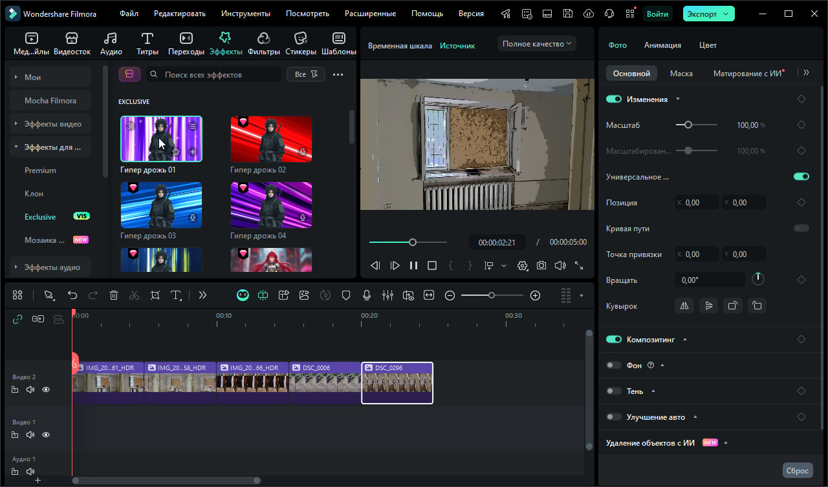The height and width of the screenshot is (487, 828).
Task: Click the microphone voiceover record icon
Action: coord(367,295)
